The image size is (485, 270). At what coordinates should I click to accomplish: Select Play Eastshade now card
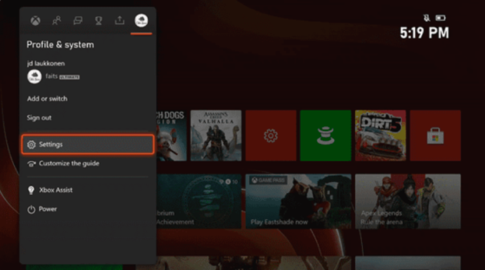(x=298, y=201)
